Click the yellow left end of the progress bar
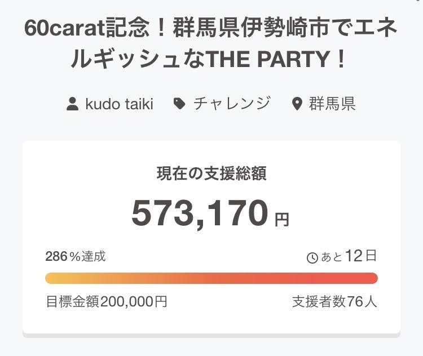 (x=52, y=278)
